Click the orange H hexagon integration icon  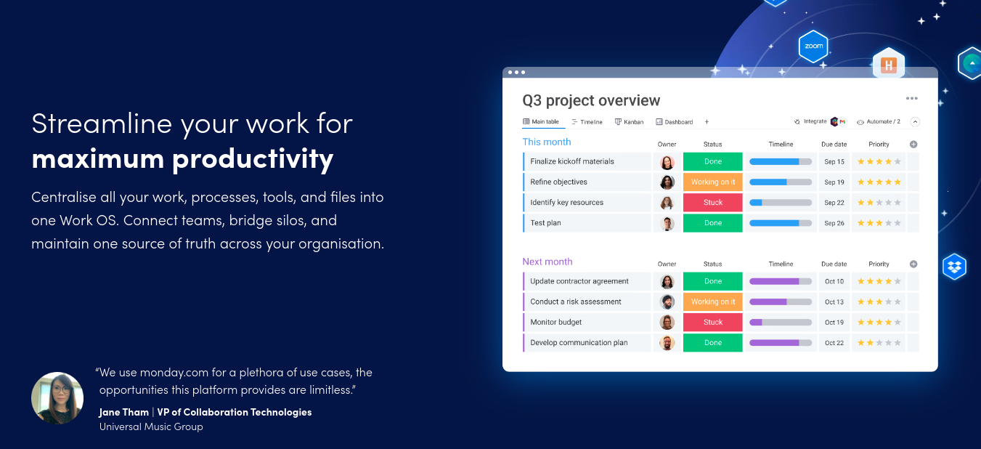[888, 65]
